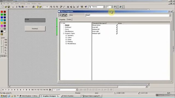Click the third pipette icon in Object Properties
Viewport: 175px width, 98px height.
click(x=66, y=15)
